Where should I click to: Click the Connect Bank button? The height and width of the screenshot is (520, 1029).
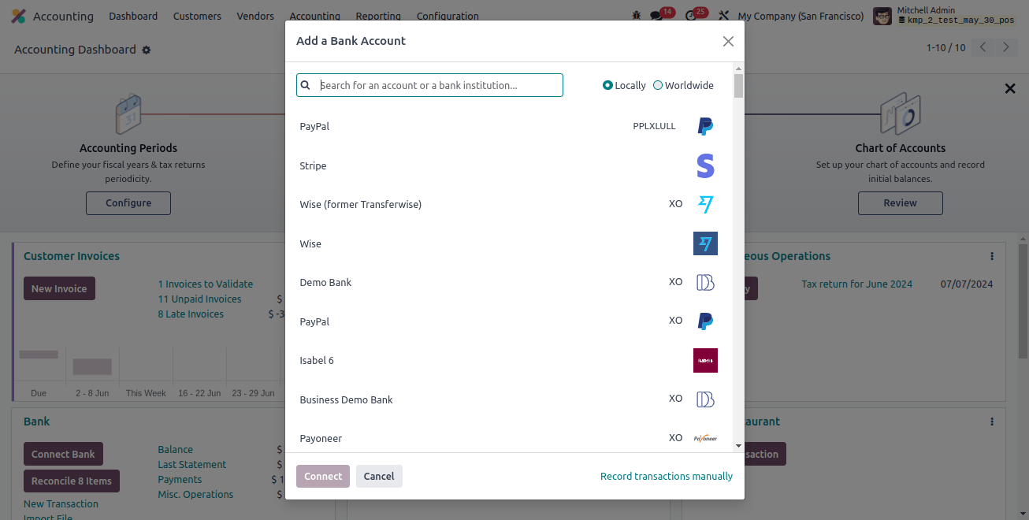(x=63, y=454)
